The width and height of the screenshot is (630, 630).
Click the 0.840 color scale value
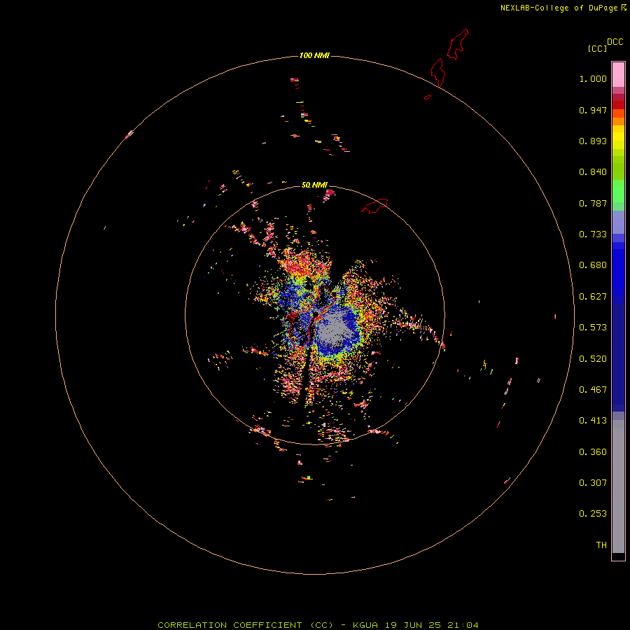click(593, 172)
